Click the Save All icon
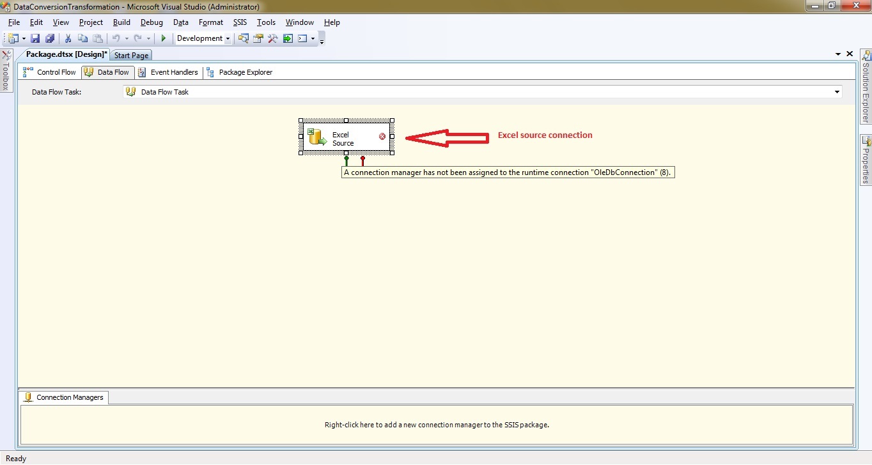Screen dimensions: 872x465 [49, 38]
